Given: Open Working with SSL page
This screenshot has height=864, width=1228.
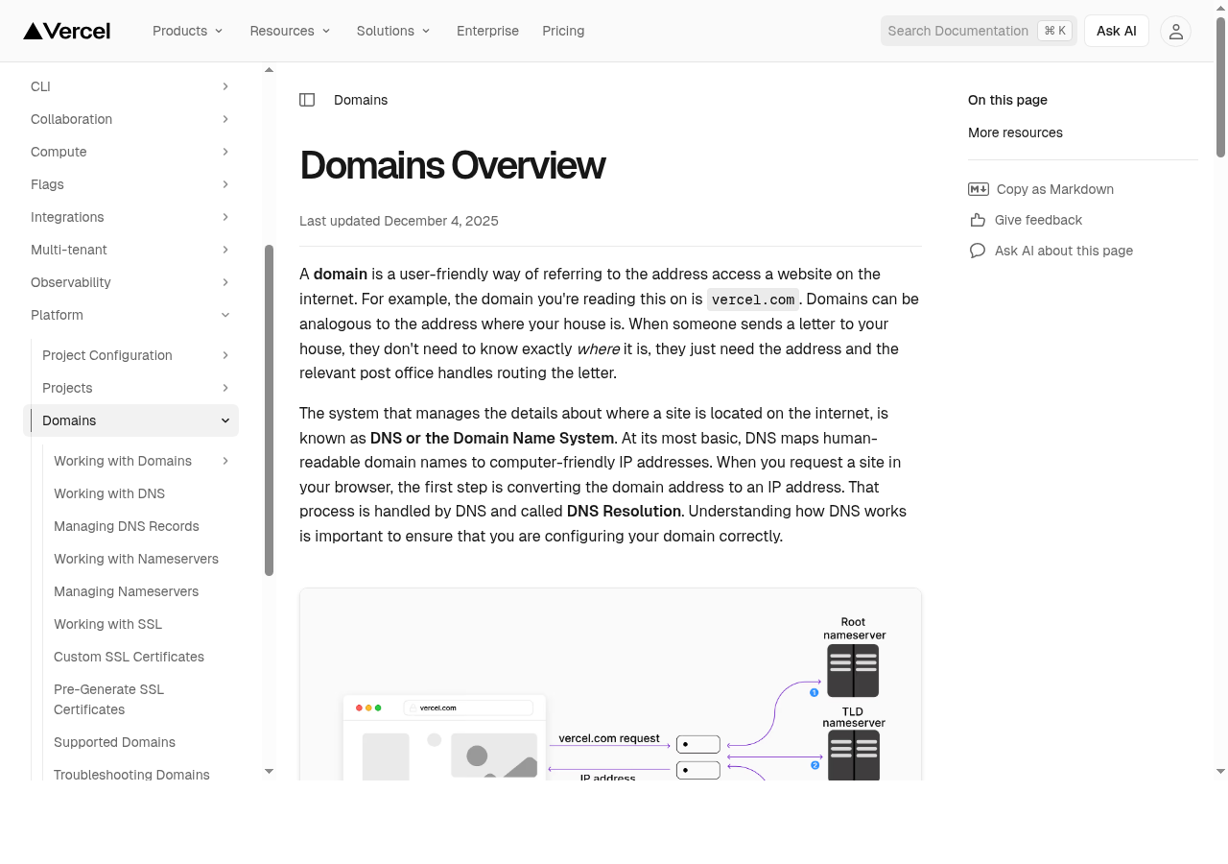Looking at the screenshot, I should click(107, 624).
